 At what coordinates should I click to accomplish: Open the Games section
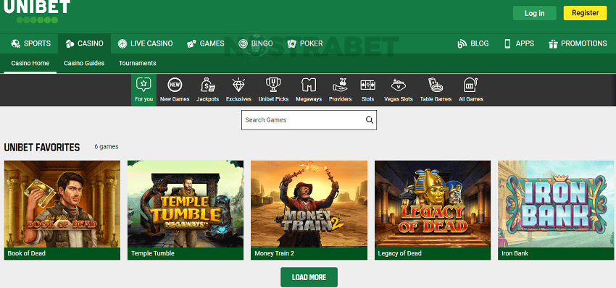[x=206, y=43]
